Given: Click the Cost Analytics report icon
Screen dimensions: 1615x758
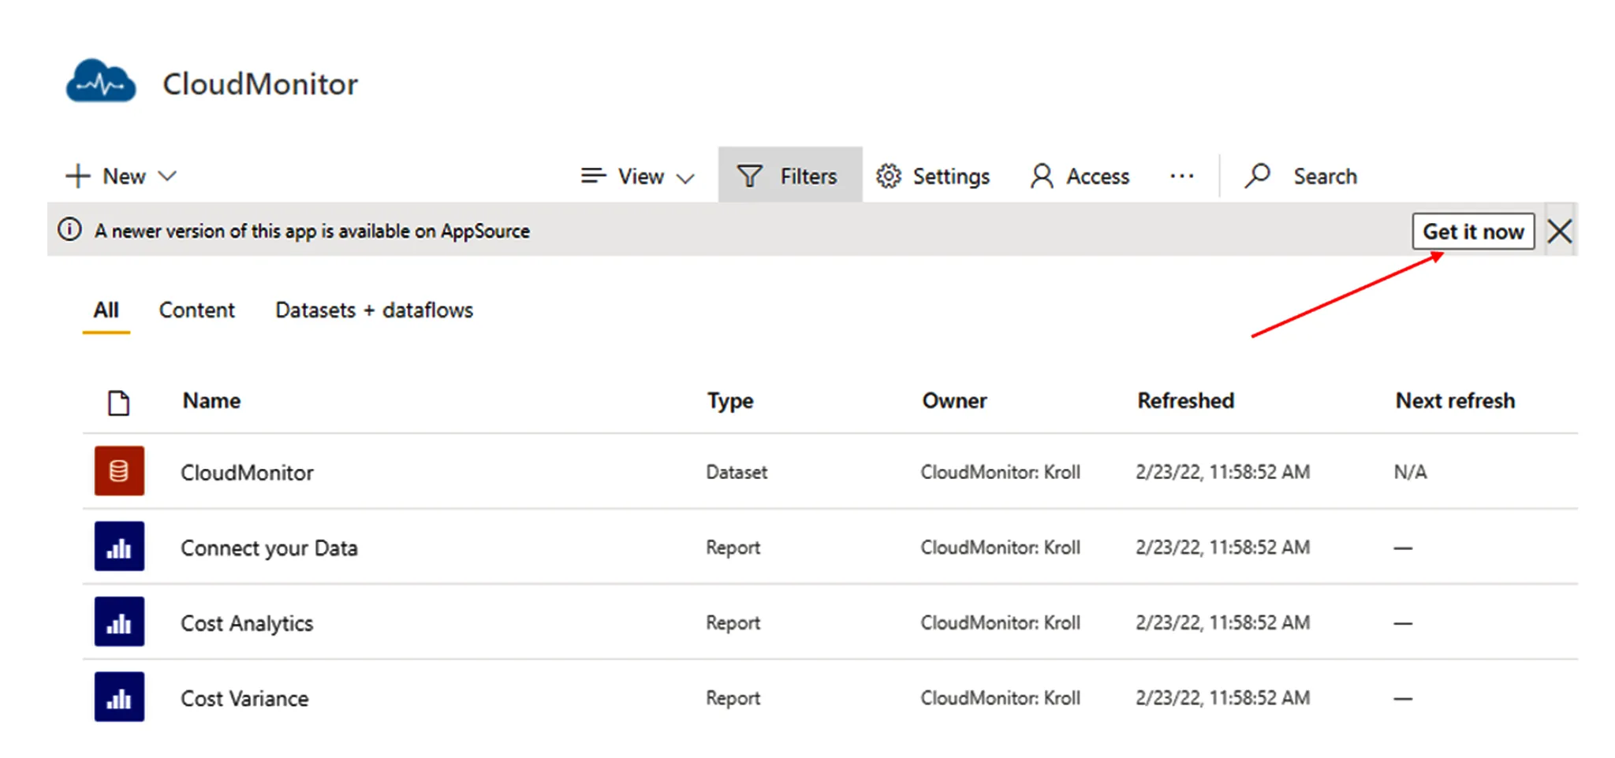Looking at the screenshot, I should pyautogui.click(x=119, y=622).
